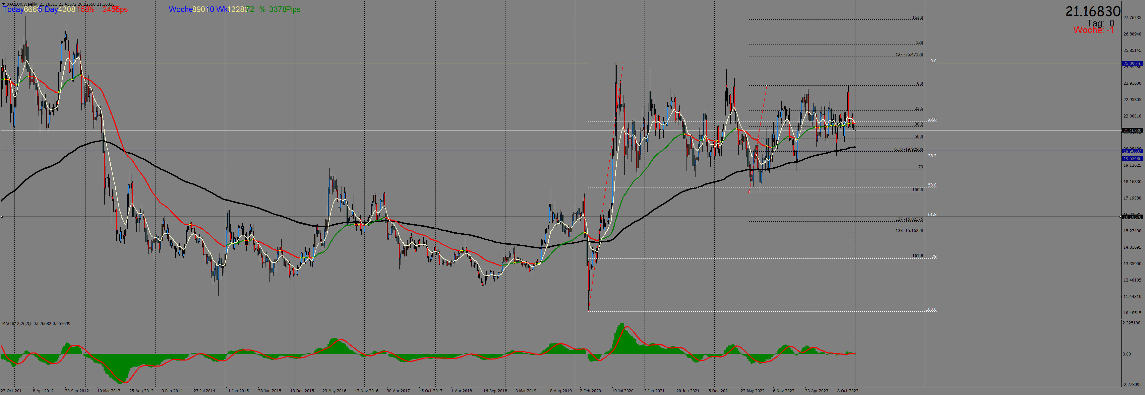
Task: Click the date label 23 Oct 2011
Action: (12, 391)
